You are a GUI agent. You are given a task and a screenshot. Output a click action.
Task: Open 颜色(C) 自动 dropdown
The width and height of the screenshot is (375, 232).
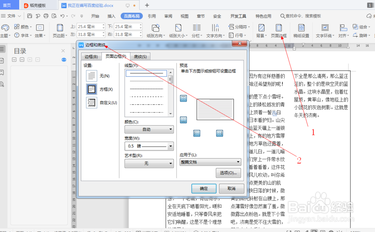coord(149,129)
